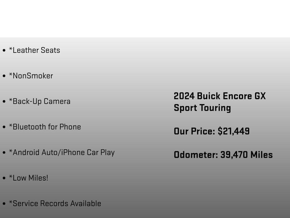Click the bullet before Service Records Available
The width and height of the screenshot is (290, 218).
click(x=4, y=204)
